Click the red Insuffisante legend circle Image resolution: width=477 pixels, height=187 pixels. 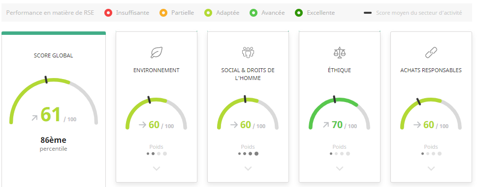(108, 13)
